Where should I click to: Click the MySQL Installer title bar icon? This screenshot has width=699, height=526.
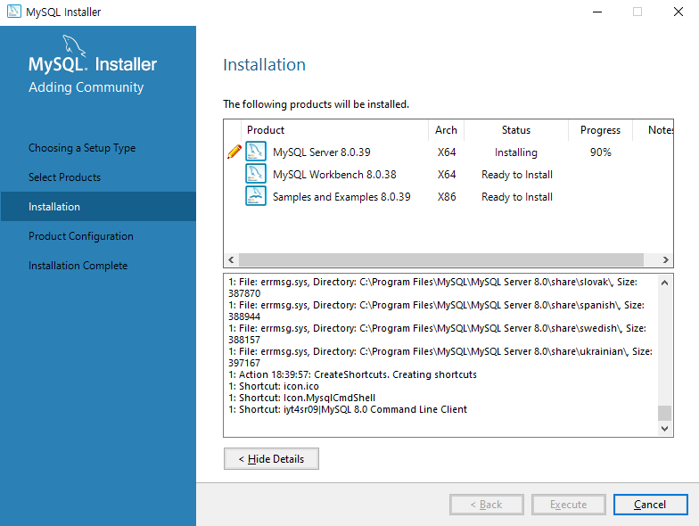pos(14,11)
